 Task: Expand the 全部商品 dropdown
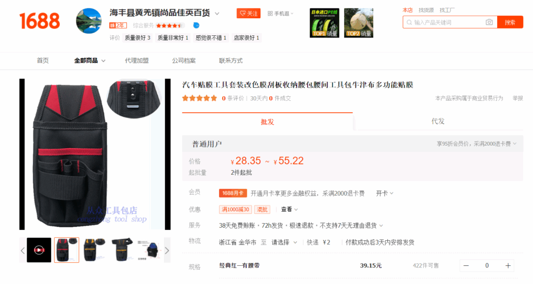(90, 60)
